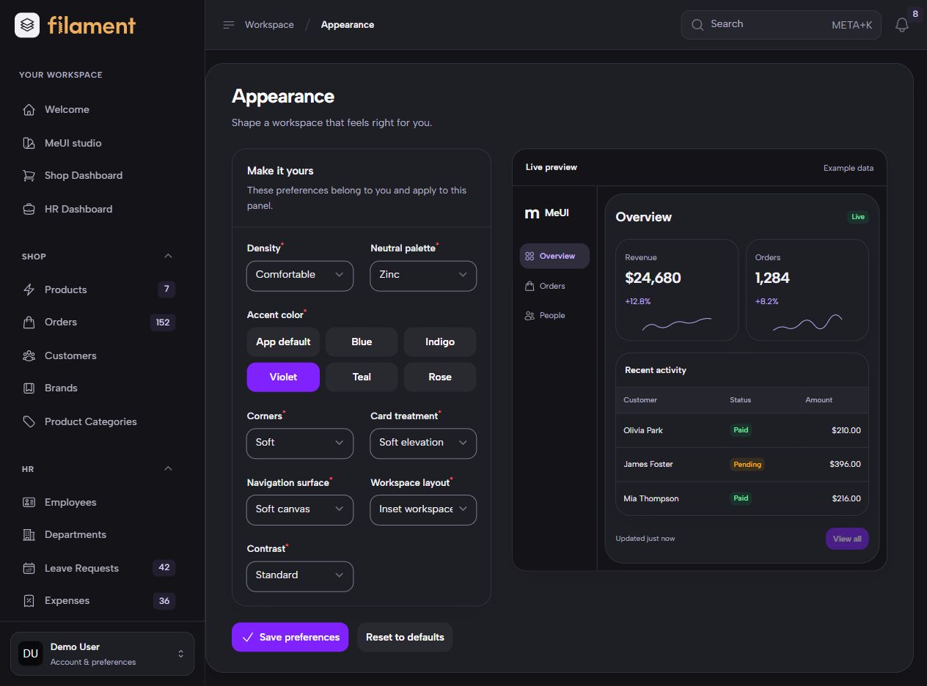Click the Product Categories tag icon
The height and width of the screenshot is (686, 927).
pyautogui.click(x=29, y=421)
